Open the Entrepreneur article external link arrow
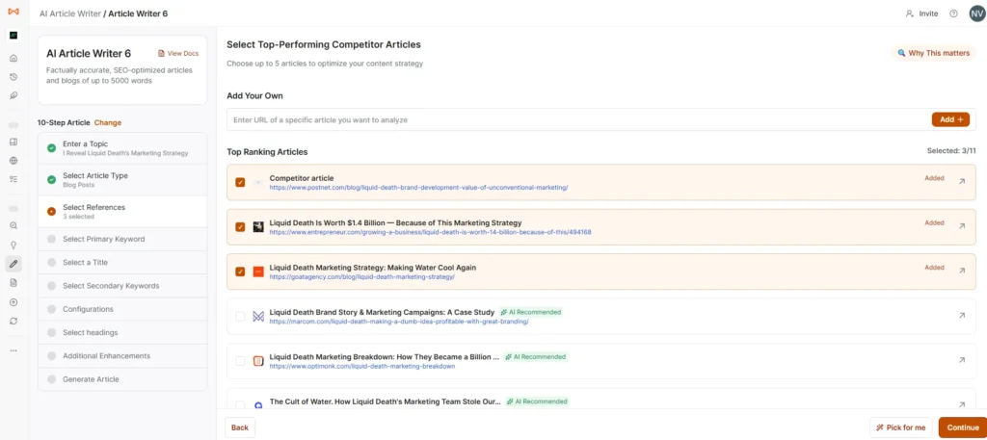 (x=962, y=226)
